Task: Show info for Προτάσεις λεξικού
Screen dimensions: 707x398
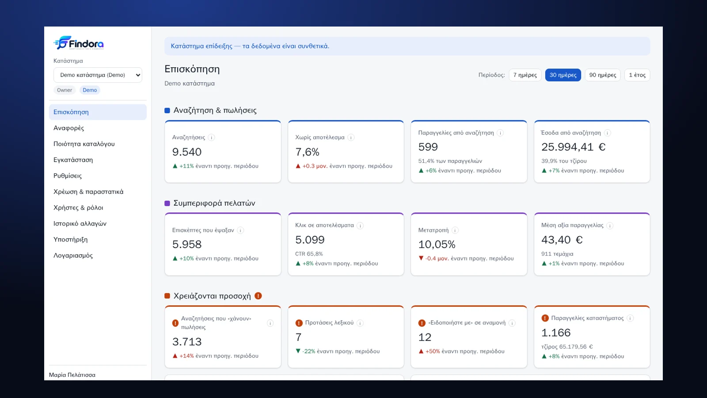Action: pyautogui.click(x=360, y=323)
